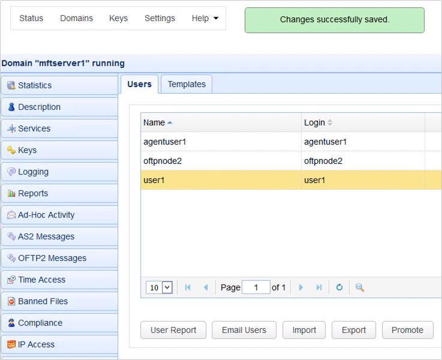The width and height of the screenshot is (442, 360).
Task: Go to the last page using pager icon
Action: point(319,287)
